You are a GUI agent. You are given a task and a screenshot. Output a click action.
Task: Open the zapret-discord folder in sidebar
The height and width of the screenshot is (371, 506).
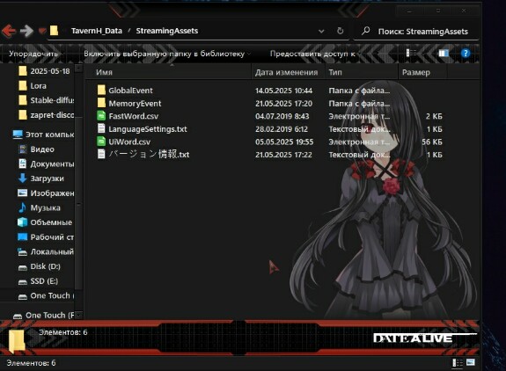pyautogui.click(x=46, y=115)
